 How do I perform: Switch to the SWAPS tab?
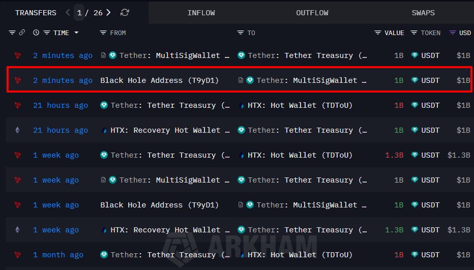[423, 13]
